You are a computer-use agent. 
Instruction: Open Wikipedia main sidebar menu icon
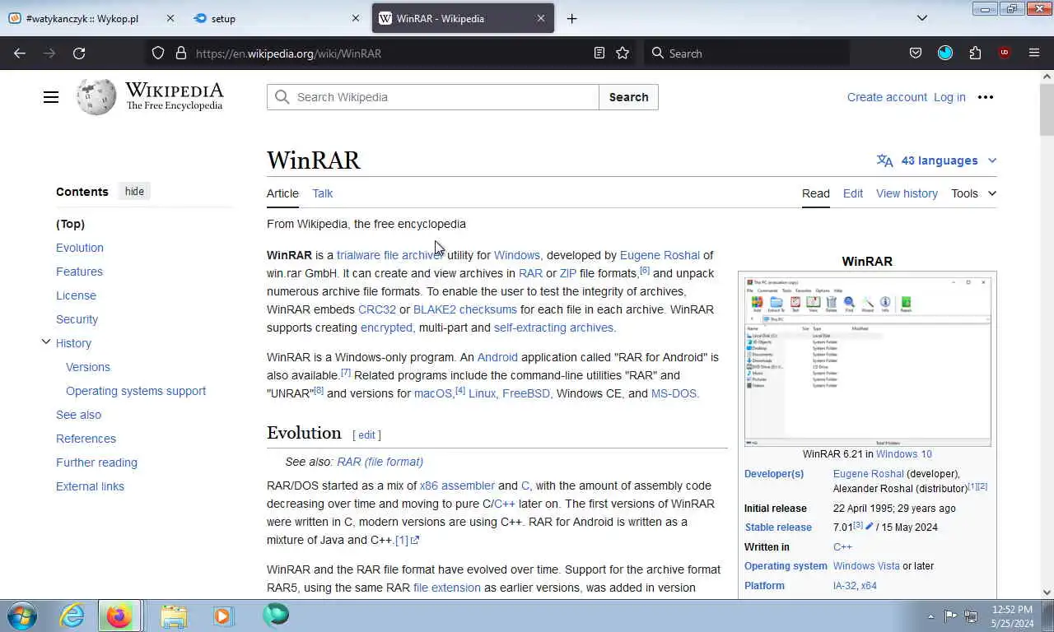(x=51, y=97)
